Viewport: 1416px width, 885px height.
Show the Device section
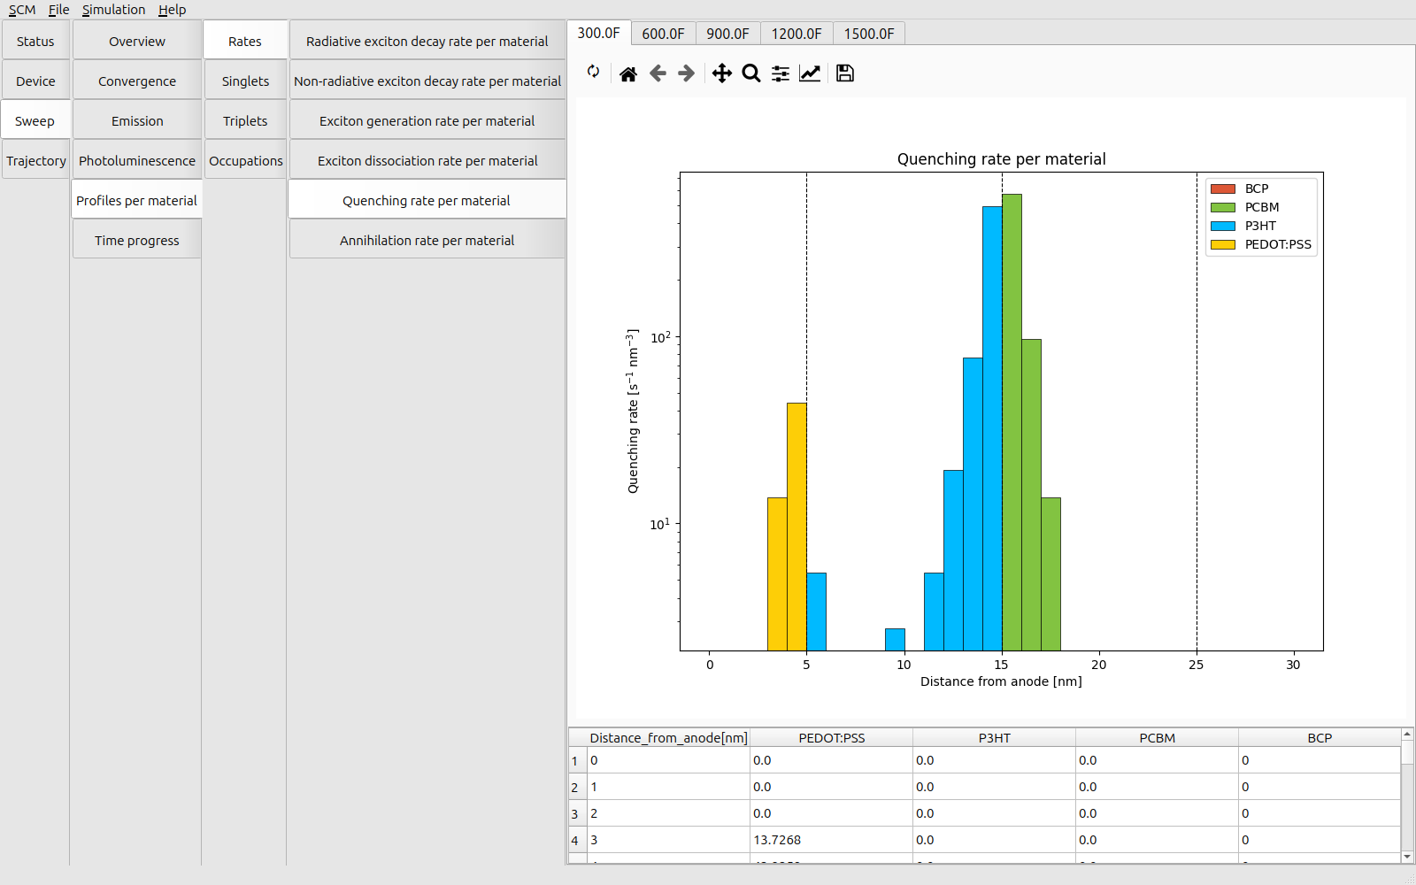[35, 81]
